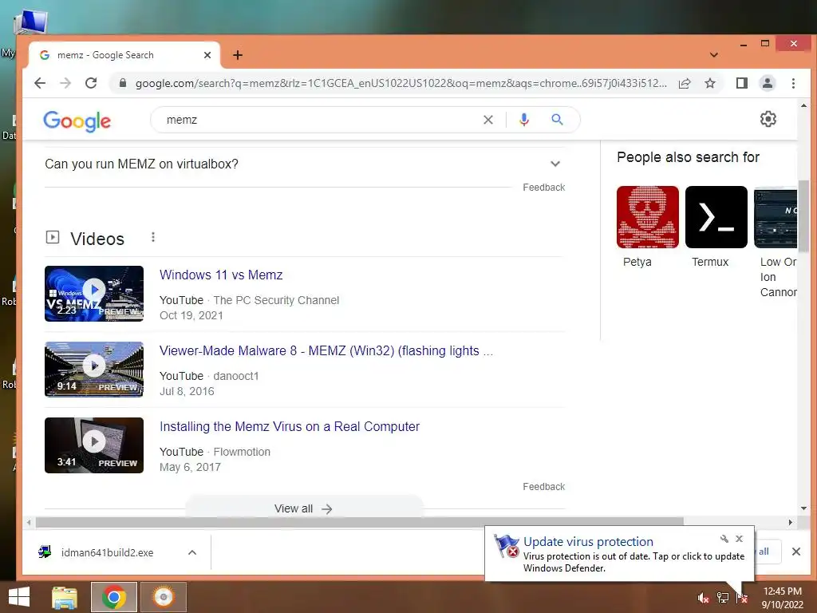Viewport: 817px width, 613px height.
Task: Select Termux related search card
Action: pos(716,227)
